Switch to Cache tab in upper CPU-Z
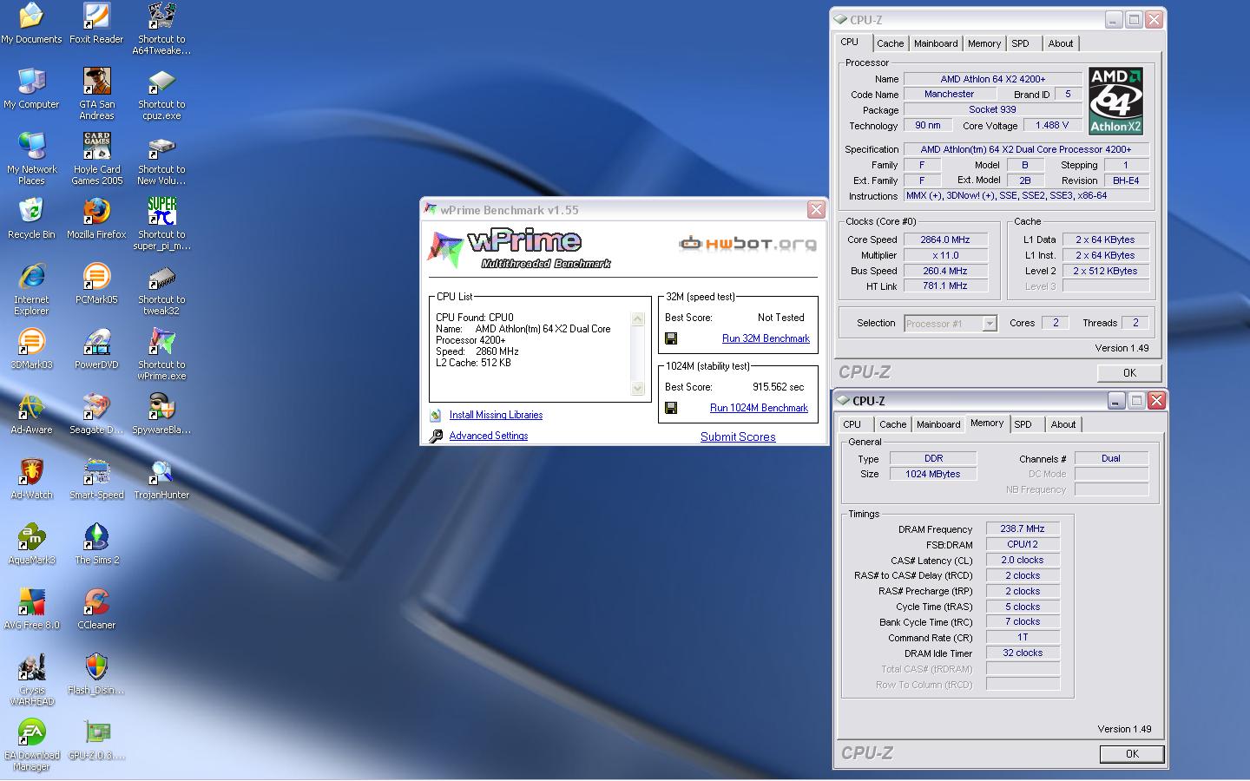 (x=890, y=43)
